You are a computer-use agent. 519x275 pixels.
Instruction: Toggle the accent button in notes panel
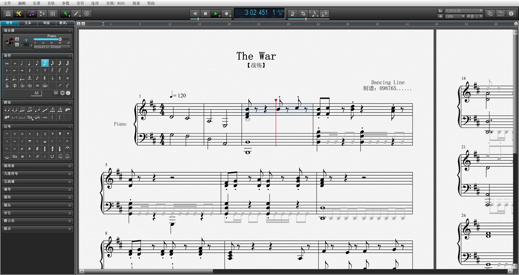56,93
